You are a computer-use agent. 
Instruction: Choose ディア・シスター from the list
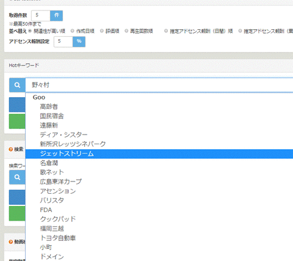(159, 134)
